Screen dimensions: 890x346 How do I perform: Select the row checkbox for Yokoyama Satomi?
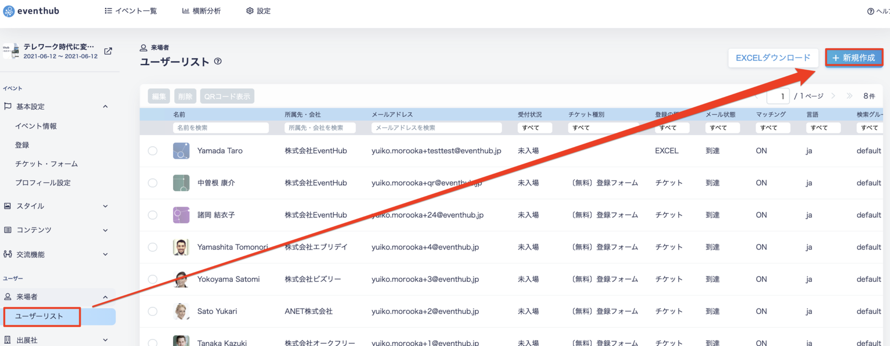pyautogui.click(x=152, y=279)
